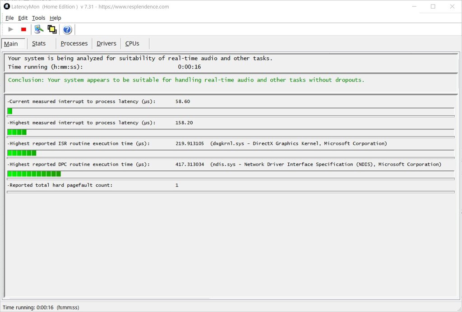The width and height of the screenshot is (462, 312).
Task: Start the latency monitor with the play icon
Action: (x=11, y=29)
